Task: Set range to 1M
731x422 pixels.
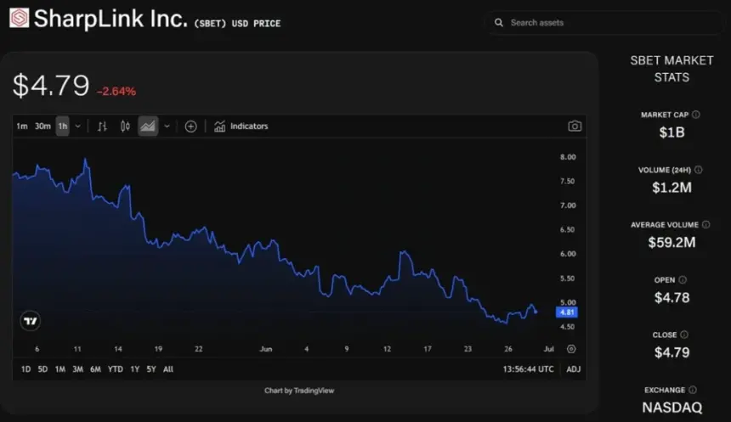Action: pos(60,369)
